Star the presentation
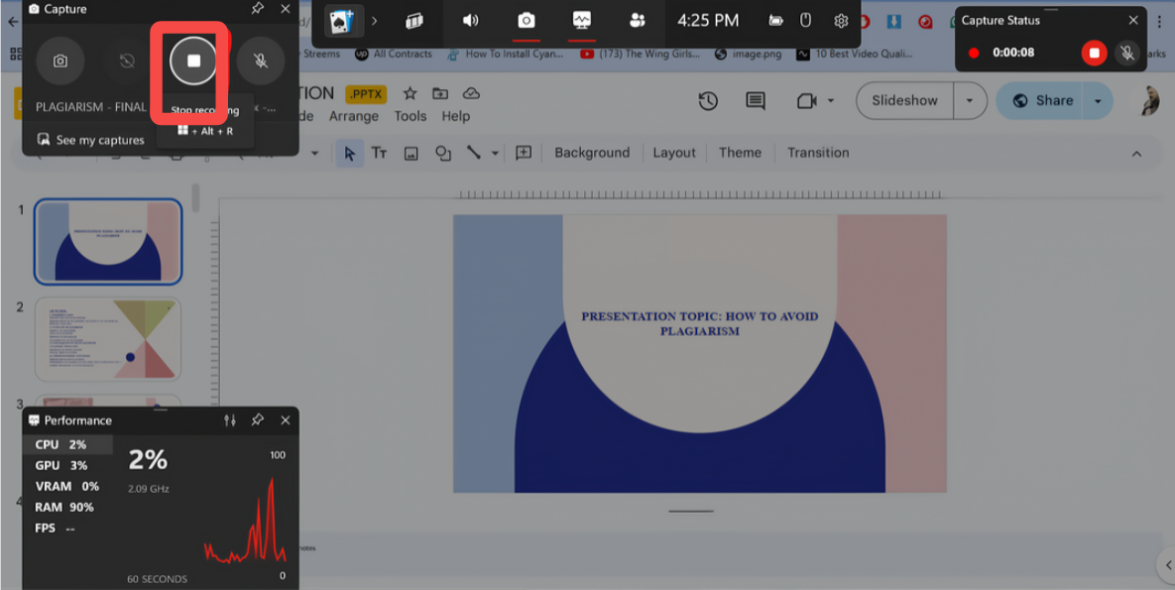The width and height of the screenshot is (1175, 590). [410, 94]
